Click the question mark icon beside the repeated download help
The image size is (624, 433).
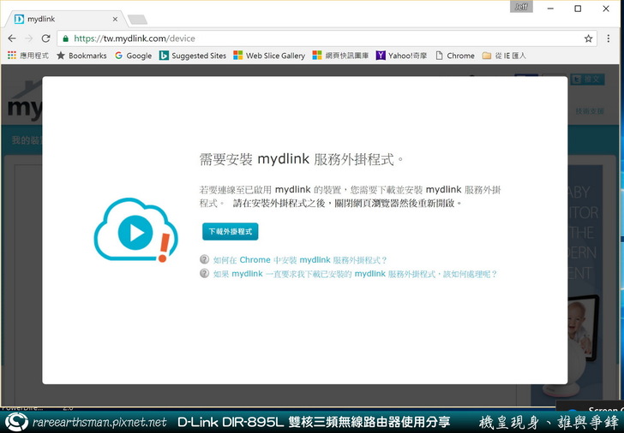[x=205, y=274]
